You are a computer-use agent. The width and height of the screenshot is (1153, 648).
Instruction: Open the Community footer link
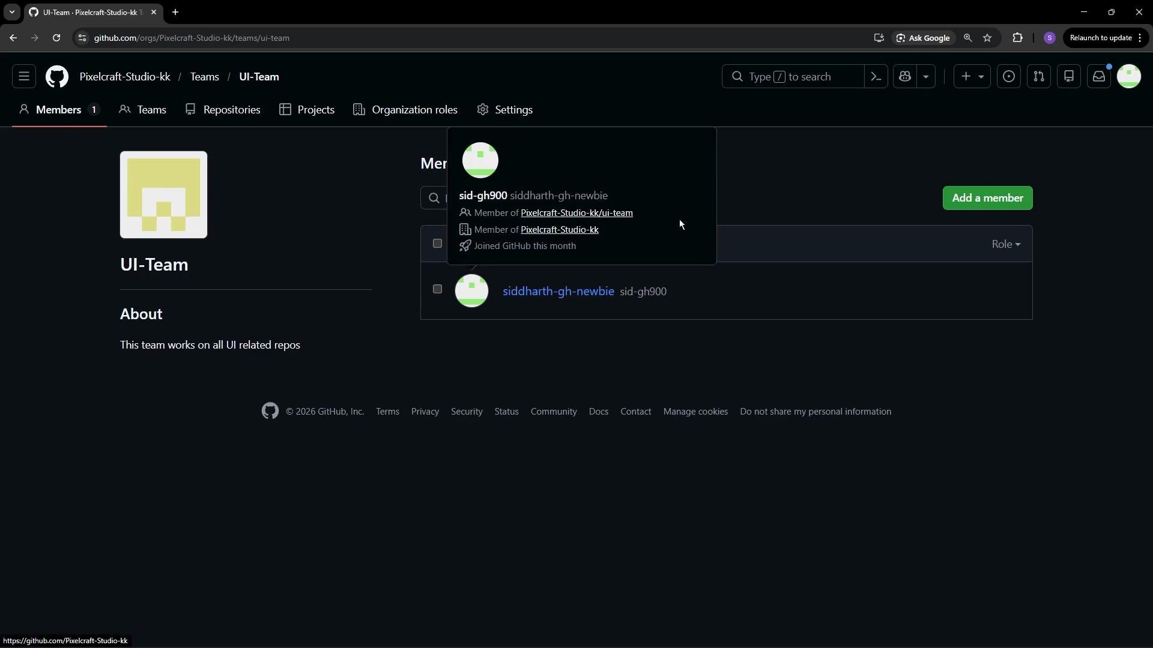click(554, 412)
